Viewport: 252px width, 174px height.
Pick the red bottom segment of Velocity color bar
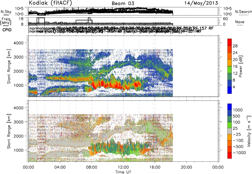(230, 155)
